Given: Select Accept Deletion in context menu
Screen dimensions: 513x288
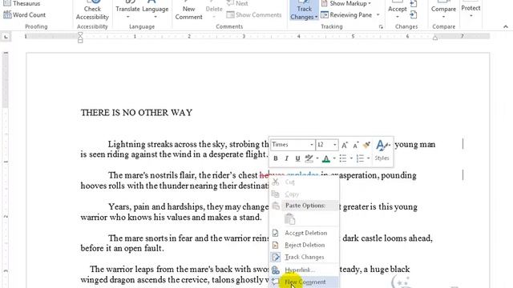Looking at the screenshot, I should pyautogui.click(x=304, y=233).
